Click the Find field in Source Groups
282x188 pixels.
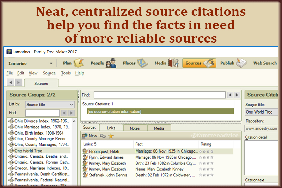point(42,113)
